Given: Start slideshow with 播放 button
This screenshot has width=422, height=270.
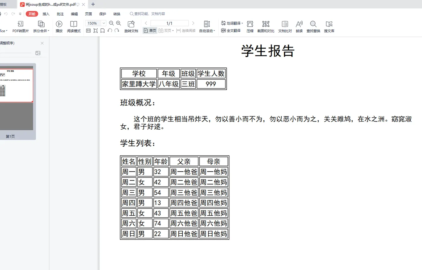Looking at the screenshot, I should coord(59,27).
